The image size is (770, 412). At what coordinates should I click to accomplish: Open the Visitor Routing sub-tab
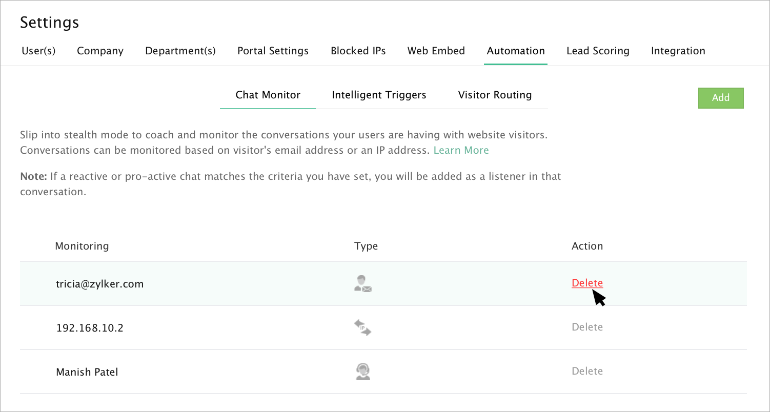tap(495, 95)
